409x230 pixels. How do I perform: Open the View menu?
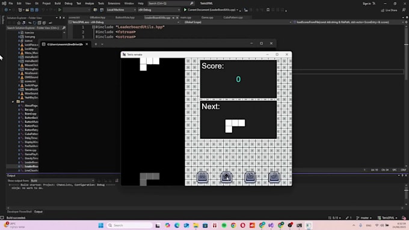(28, 4)
